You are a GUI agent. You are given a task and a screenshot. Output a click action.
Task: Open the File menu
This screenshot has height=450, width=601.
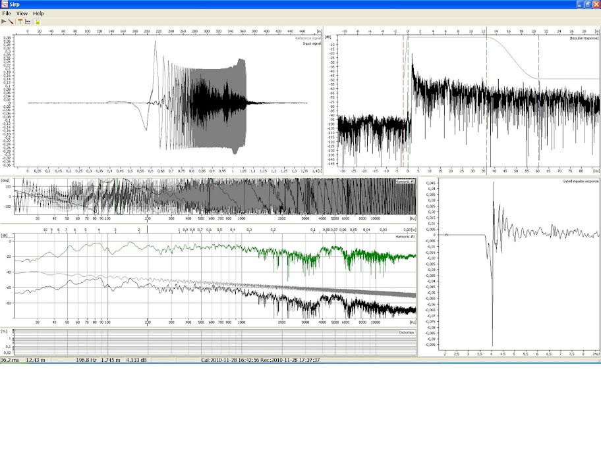pyautogui.click(x=7, y=13)
